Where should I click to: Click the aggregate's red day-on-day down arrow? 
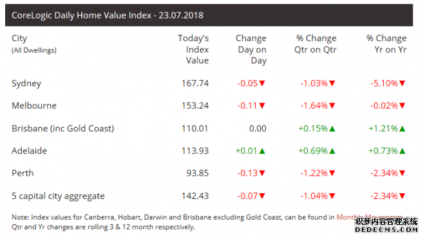tap(262, 196)
